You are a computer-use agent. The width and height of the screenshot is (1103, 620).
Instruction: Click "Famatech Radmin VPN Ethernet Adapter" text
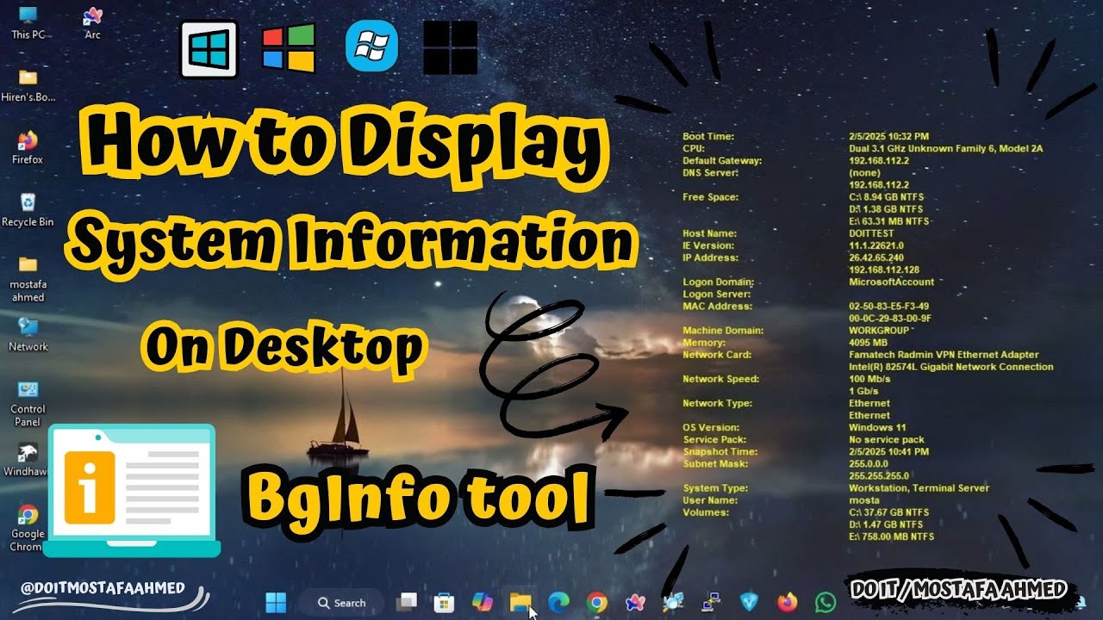pos(944,355)
